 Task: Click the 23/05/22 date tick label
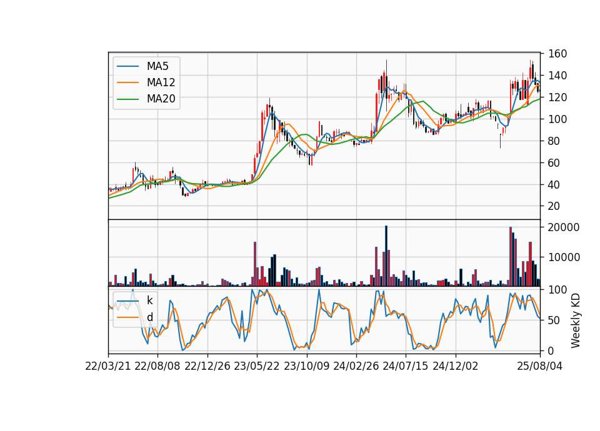pos(257,366)
